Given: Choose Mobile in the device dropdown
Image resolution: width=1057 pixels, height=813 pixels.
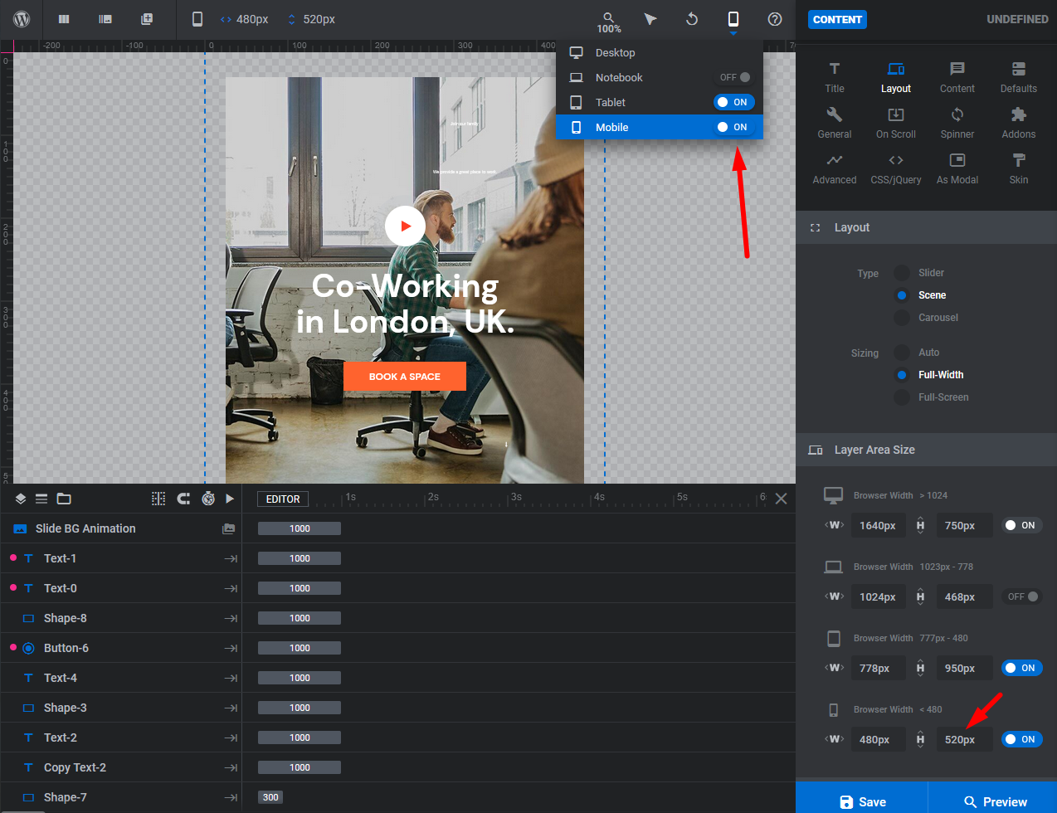Looking at the screenshot, I should (x=659, y=127).
